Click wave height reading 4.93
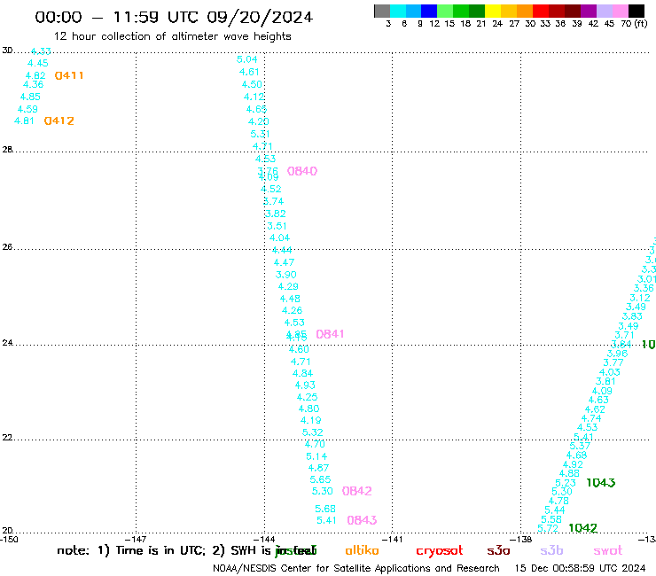Image resolution: width=656 pixels, height=576 pixels. [305, 385]
